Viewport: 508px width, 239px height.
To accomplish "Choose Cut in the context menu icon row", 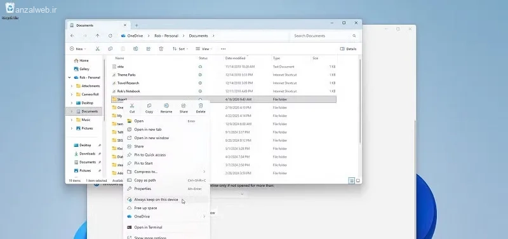I will coord(132,108).
